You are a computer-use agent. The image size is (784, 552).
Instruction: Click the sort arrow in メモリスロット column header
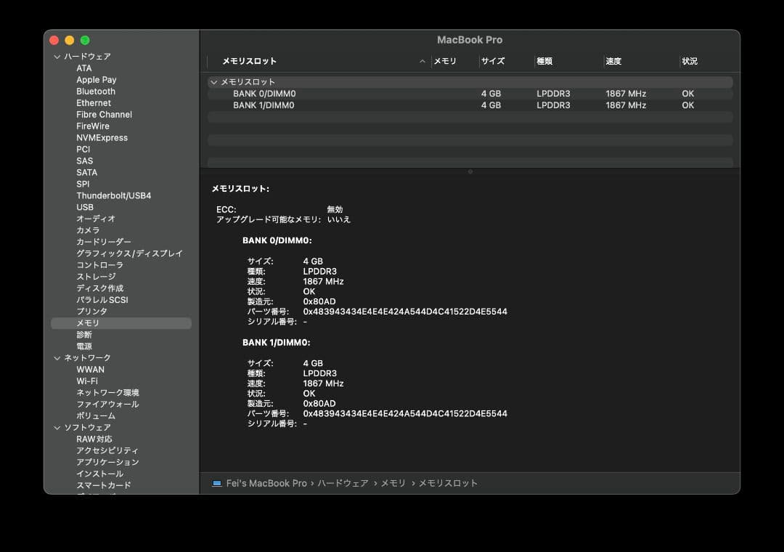click(x=422, y=62)
